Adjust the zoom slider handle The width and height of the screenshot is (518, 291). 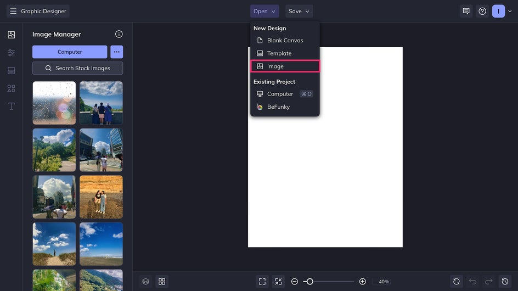pyautogui.click(x=309, y=282)
